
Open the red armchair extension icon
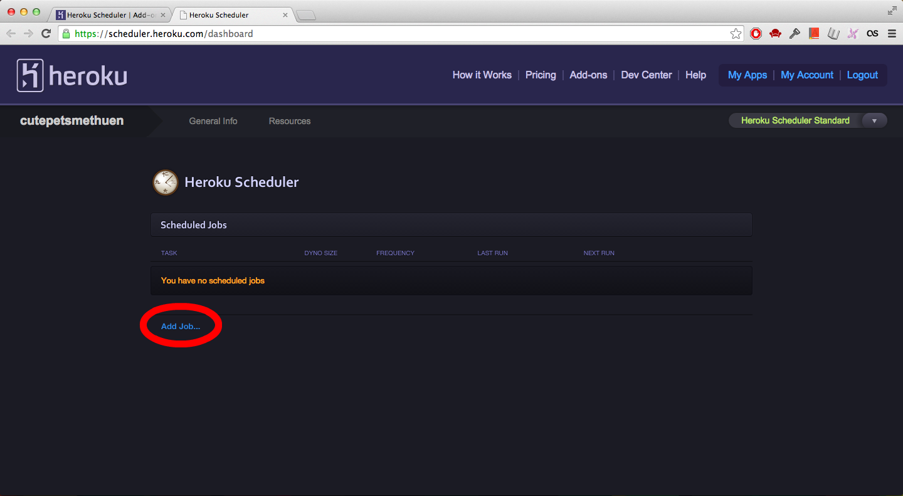(x=775, y=34)
